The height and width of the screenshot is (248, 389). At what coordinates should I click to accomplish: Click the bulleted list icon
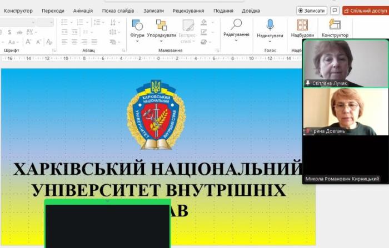(x=64, y=22)
